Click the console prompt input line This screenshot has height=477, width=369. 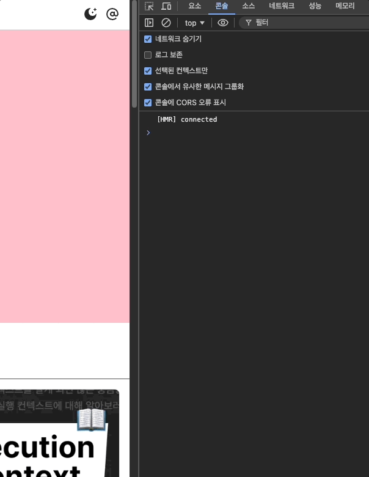click(x=257, y=133)
